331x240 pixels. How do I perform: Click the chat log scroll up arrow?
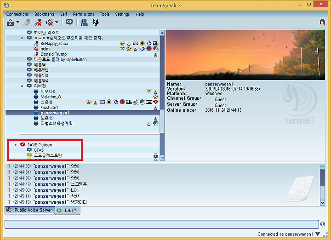click(322, 166)
